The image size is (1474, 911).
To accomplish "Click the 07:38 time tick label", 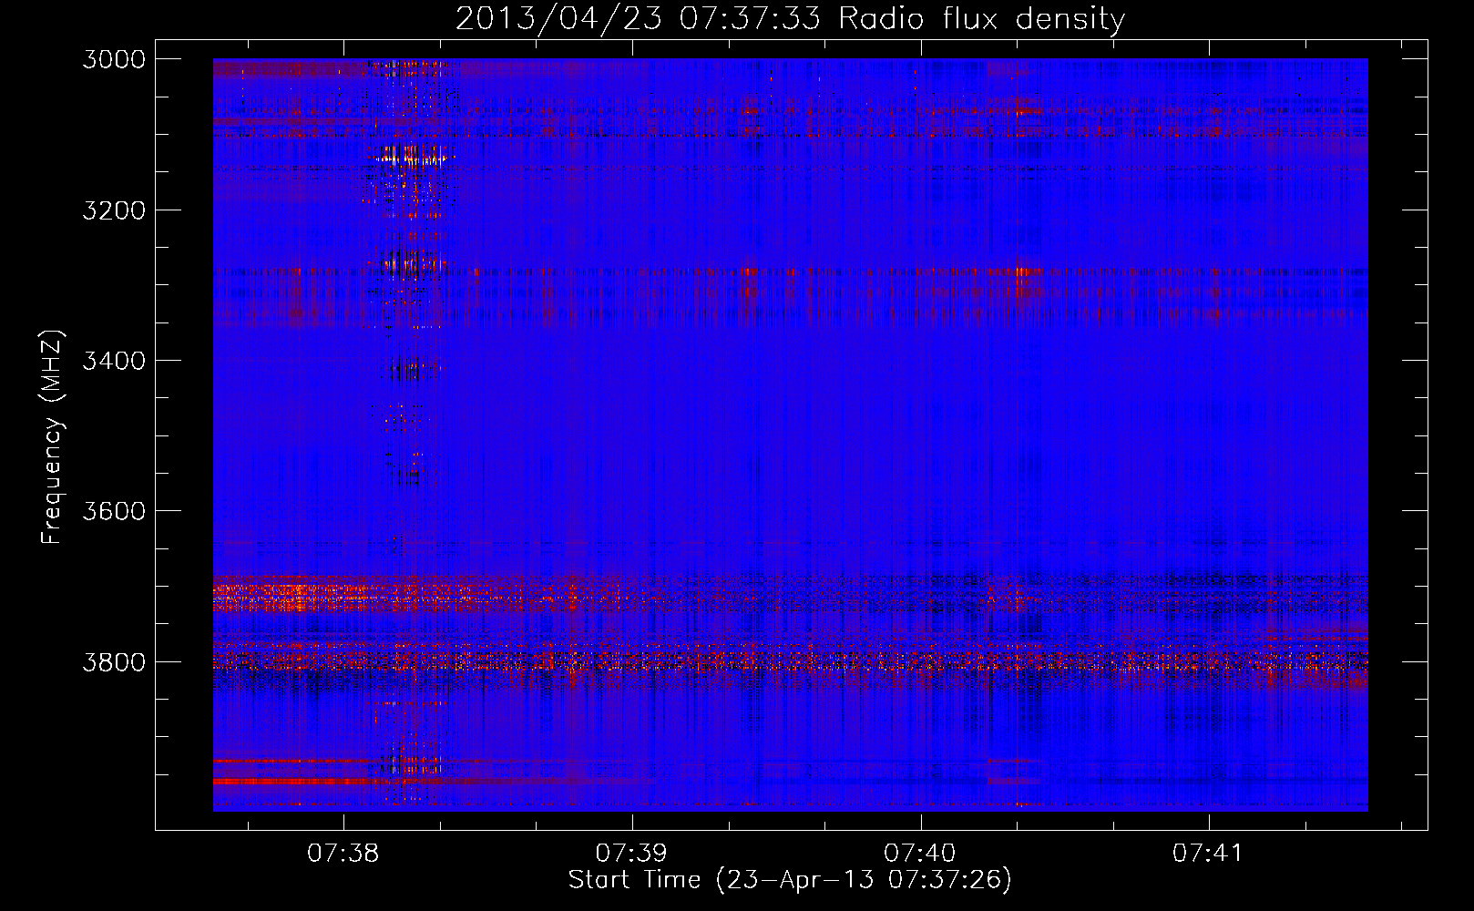I will point(343,853).
